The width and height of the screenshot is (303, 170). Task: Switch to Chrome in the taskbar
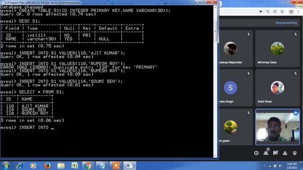click(x=88, y=166)
